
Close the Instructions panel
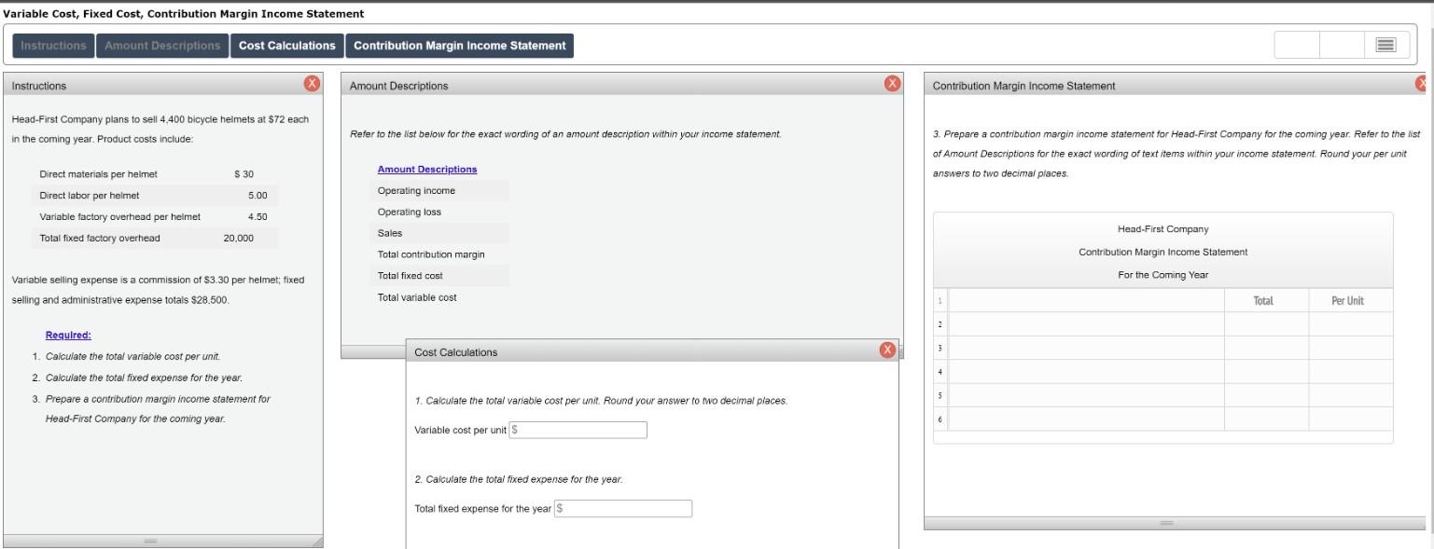(x=313, y=84)
